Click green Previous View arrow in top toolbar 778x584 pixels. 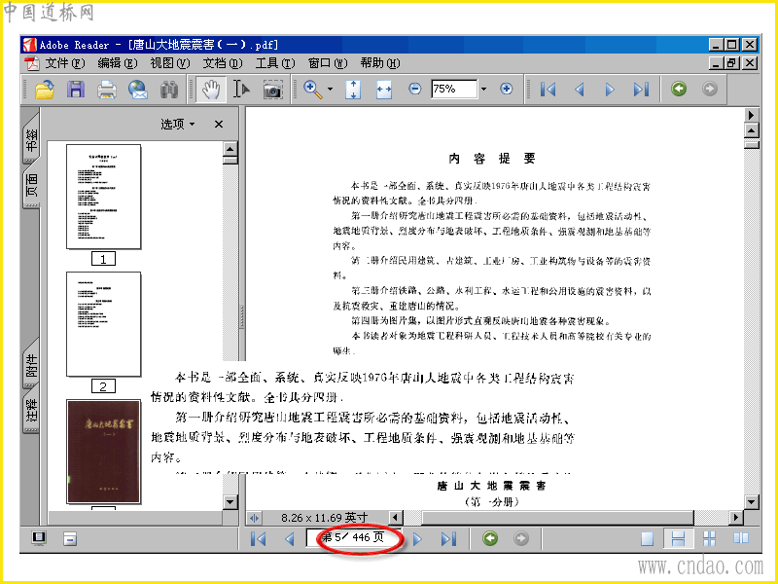tap(679, 89)
